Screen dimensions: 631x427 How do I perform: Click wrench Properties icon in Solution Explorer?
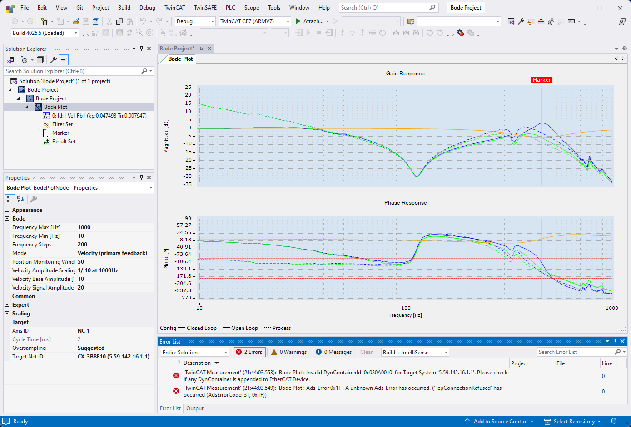pos(53,60)
